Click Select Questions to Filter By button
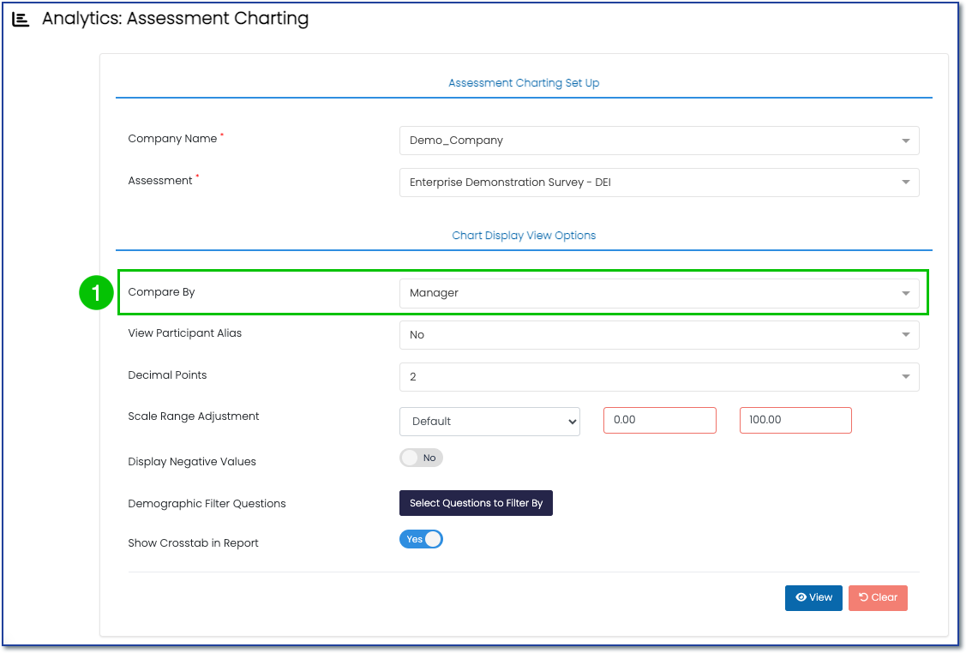Viewport: 966px width, 653px height. 476,503
